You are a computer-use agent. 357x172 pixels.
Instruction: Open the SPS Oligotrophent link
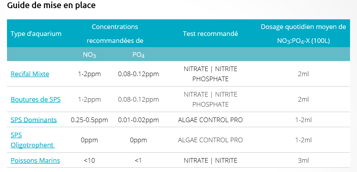pyautogui.click(x=33, y=140)
